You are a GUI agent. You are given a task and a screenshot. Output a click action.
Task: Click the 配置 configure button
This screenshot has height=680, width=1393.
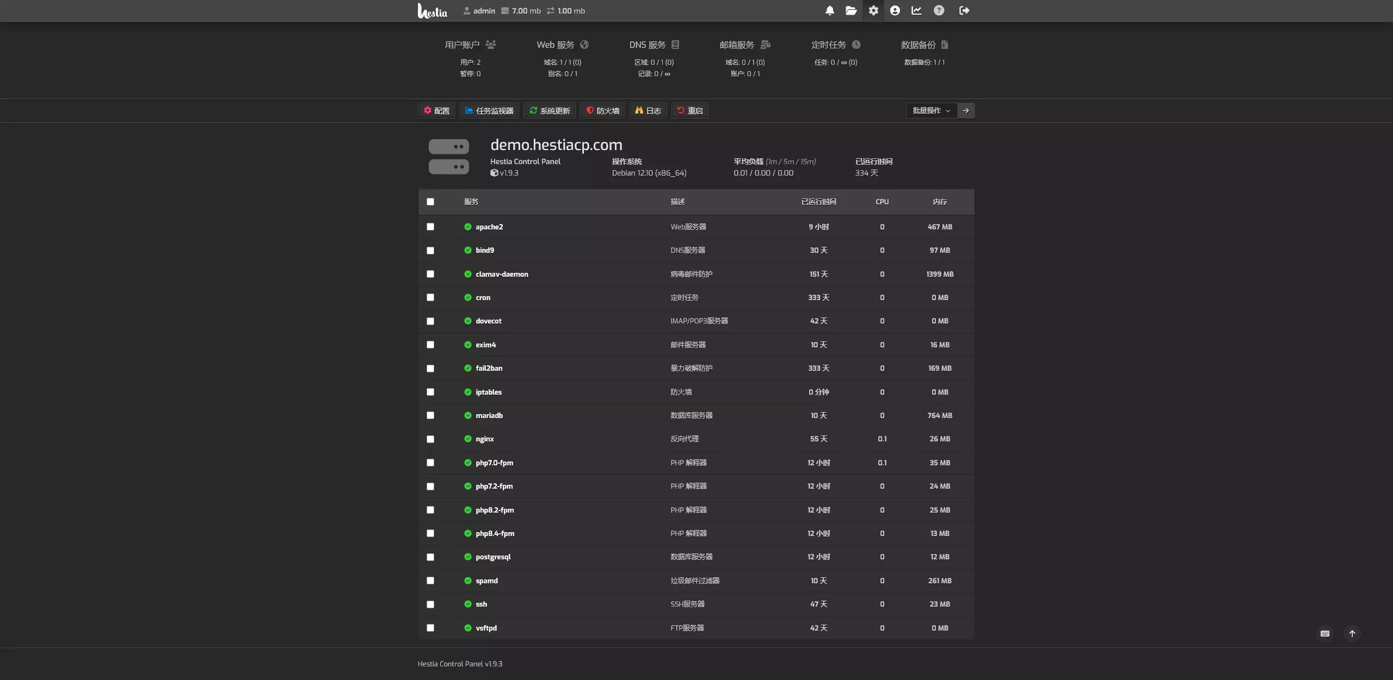[x=436, y=110]
